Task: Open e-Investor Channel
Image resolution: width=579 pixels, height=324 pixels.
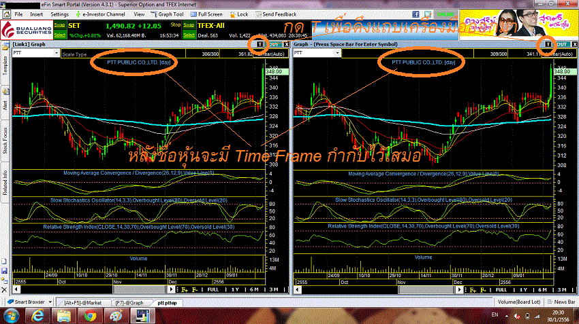Action: point(100,14)
